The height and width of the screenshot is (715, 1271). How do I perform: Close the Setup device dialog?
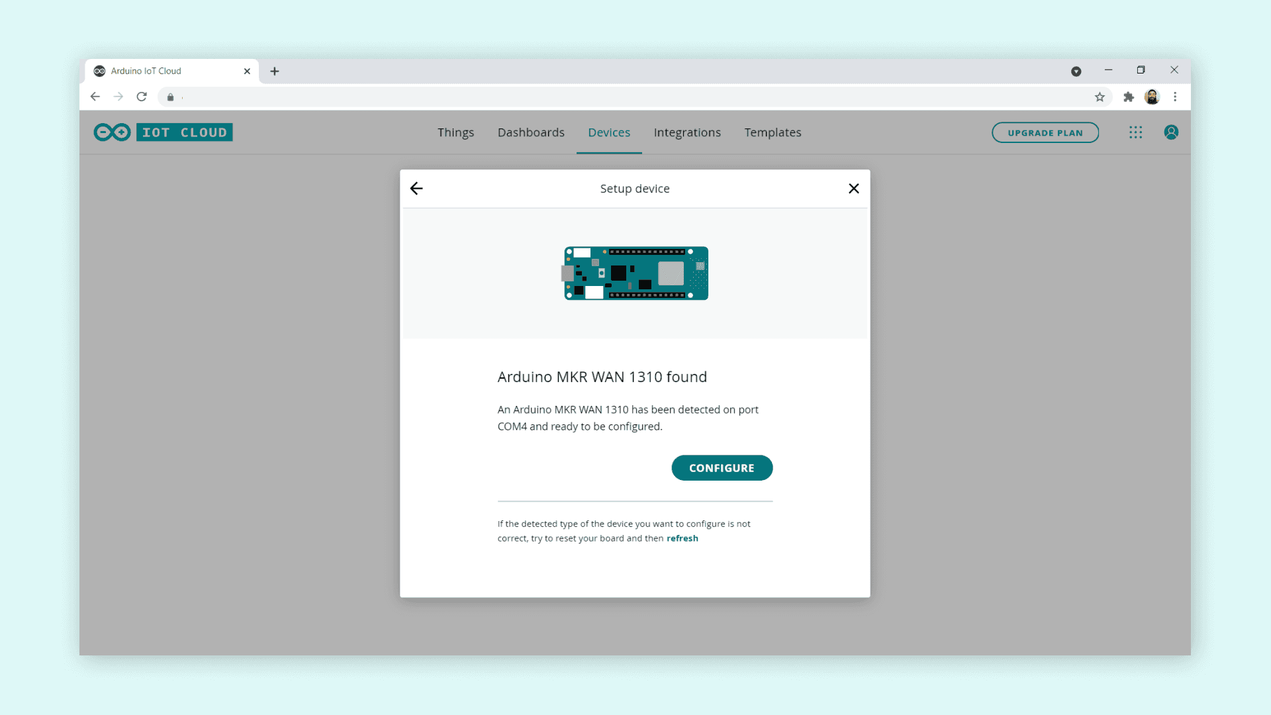click(x=853, y=189)
